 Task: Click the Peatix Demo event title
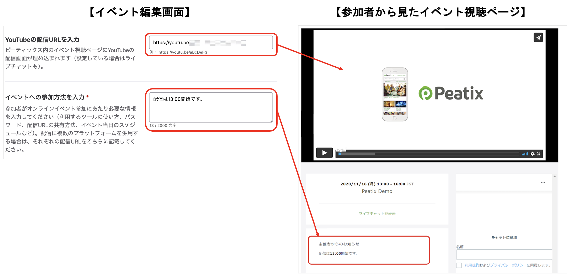pyautogui.click(x=377, y=191)
